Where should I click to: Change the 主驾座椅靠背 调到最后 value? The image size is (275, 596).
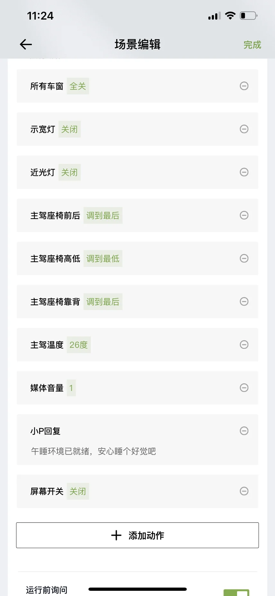tap(103, 302)
